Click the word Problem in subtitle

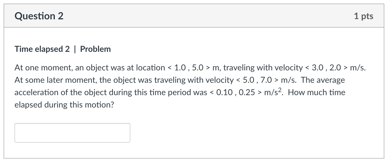coord(95,49)
